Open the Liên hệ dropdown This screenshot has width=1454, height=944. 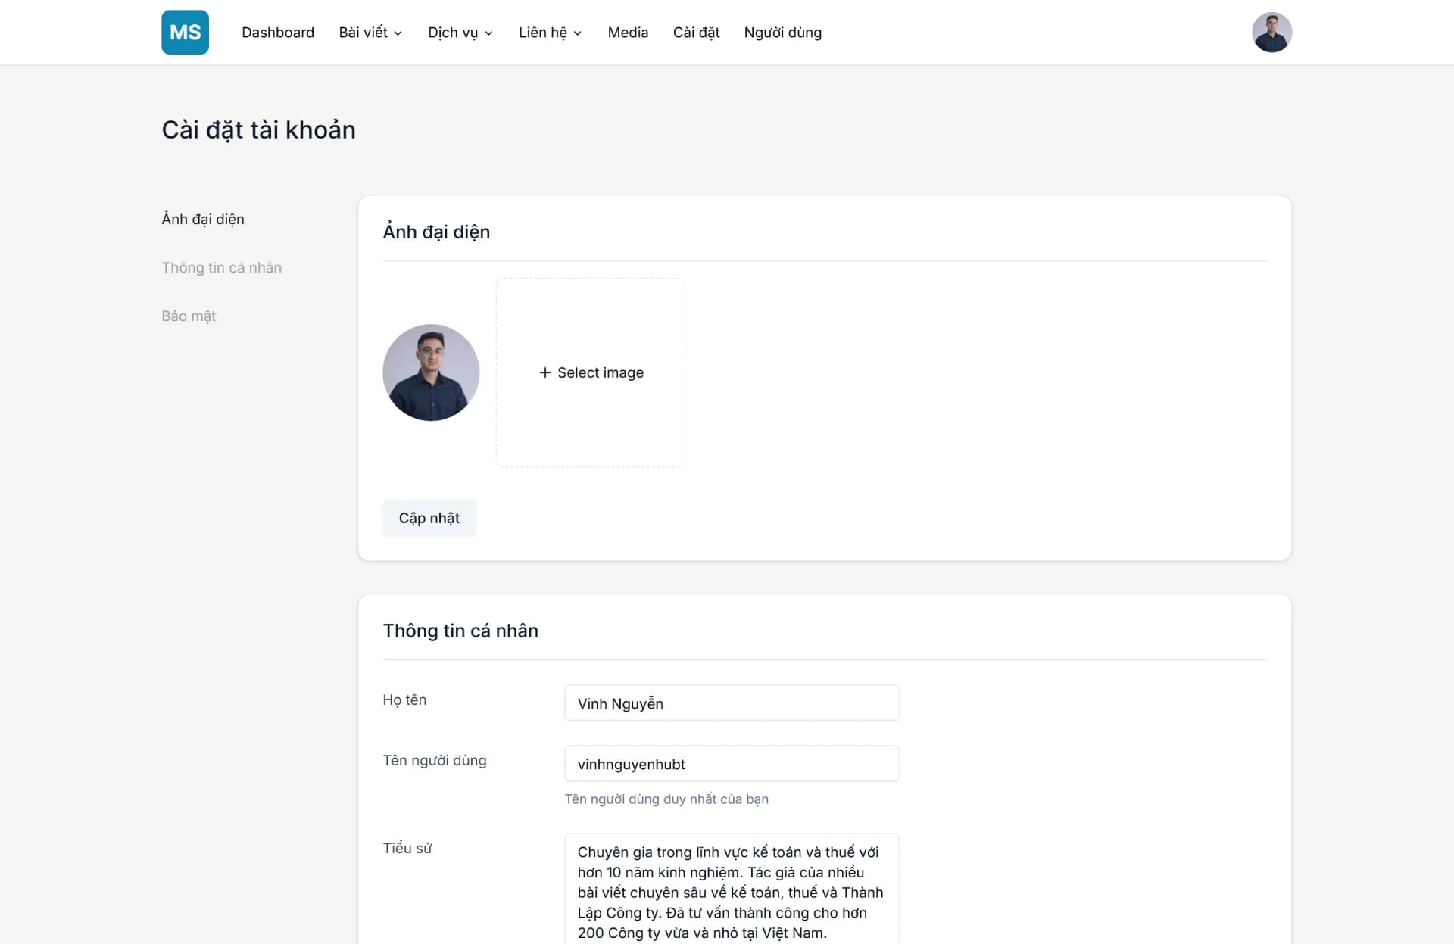tap(549, 33)
